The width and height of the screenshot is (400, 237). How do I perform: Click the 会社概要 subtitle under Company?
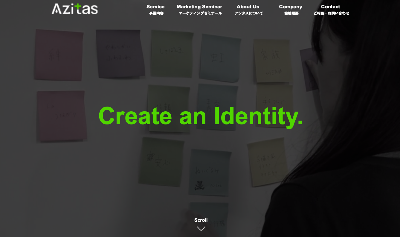coord(291,13)
